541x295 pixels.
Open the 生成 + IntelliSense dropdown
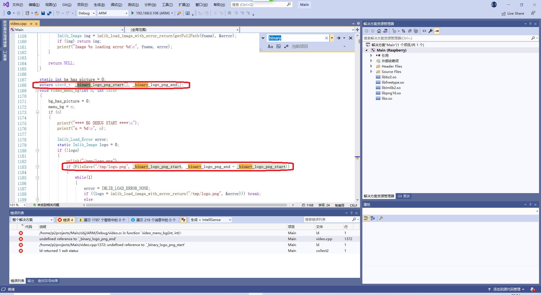(210, 220)
